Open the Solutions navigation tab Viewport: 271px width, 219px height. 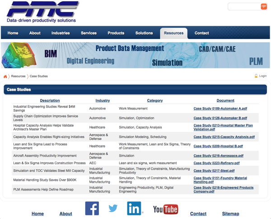coord(144,33)
